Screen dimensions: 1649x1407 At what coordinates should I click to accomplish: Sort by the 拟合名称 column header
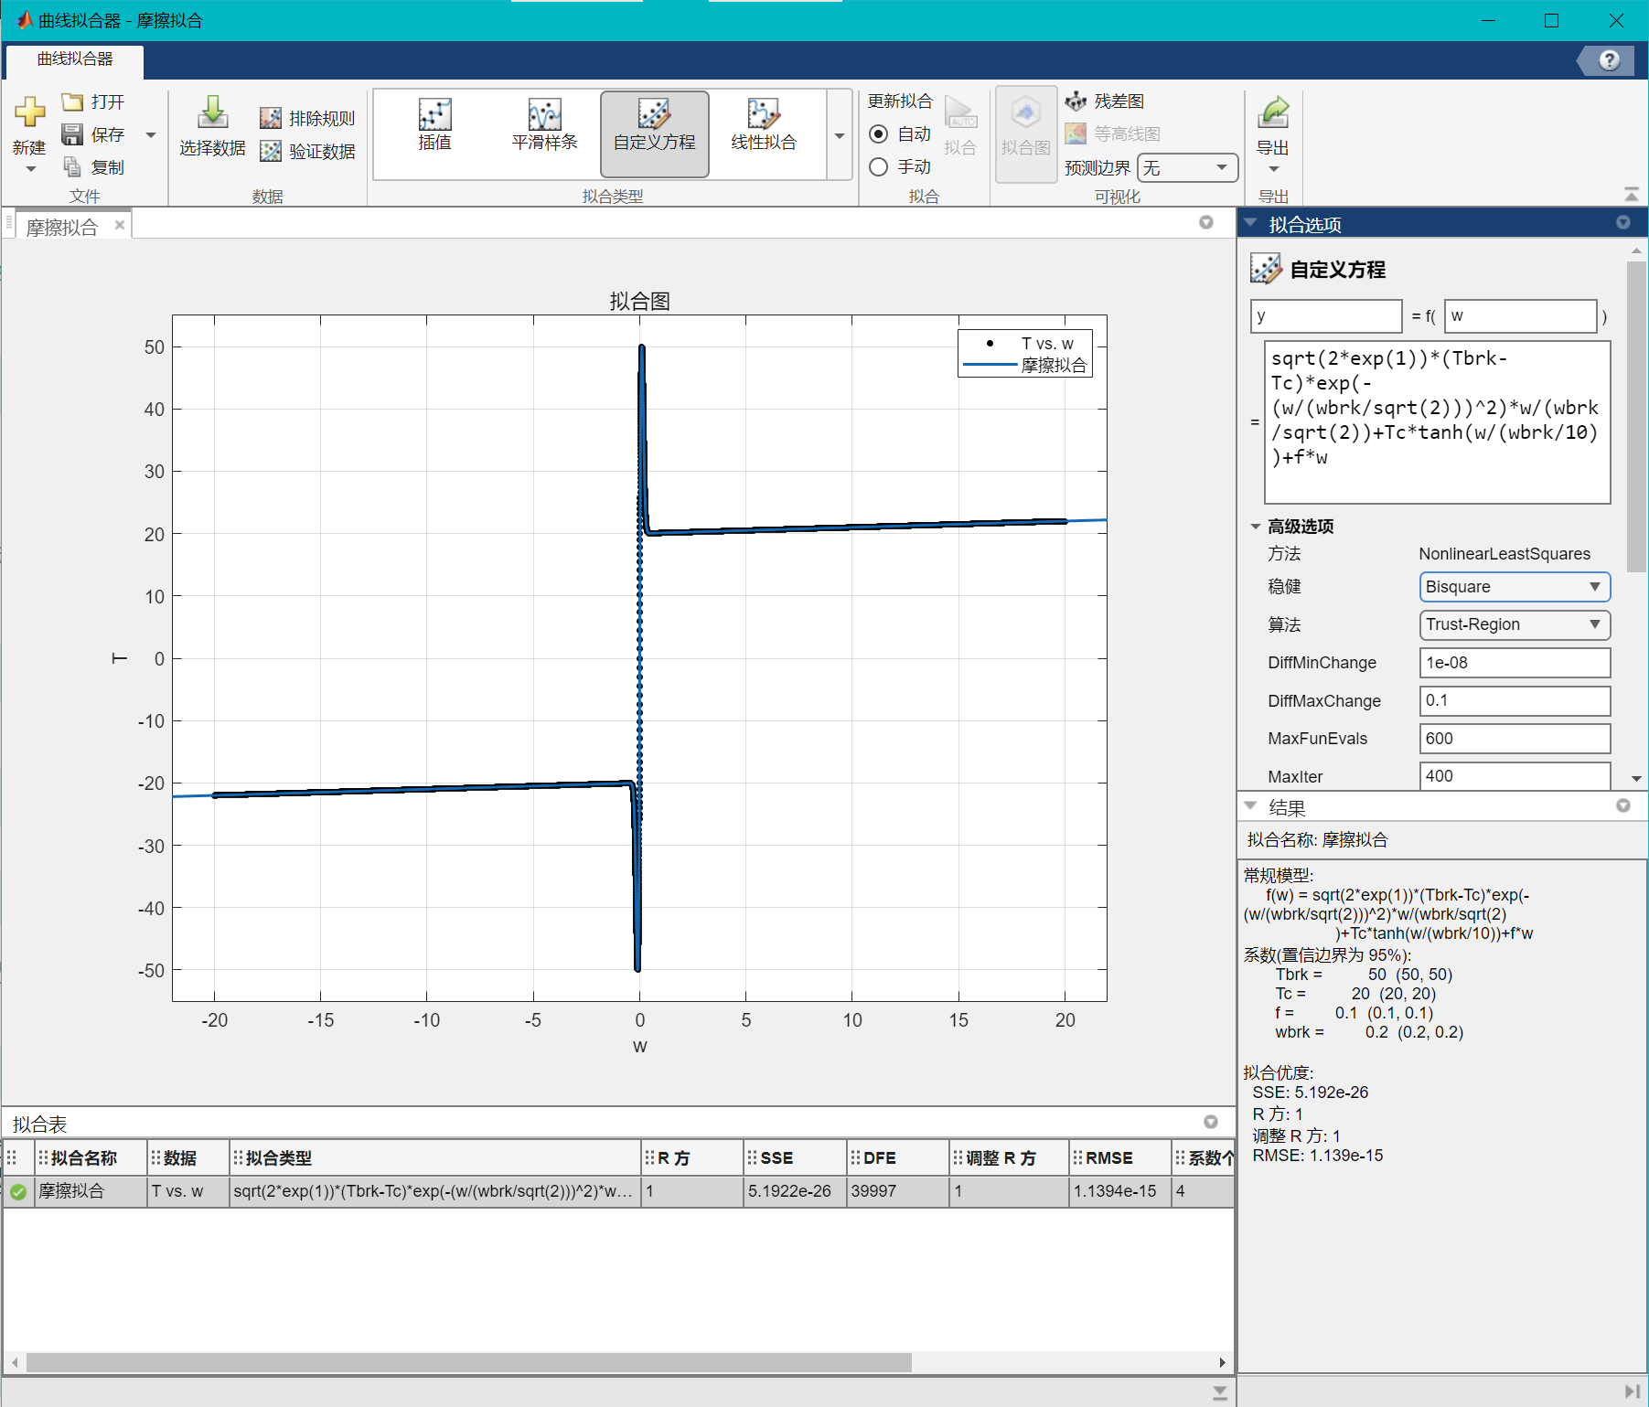[90, 1157]
